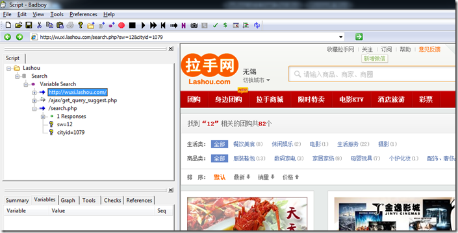Viewport: 458px width, 233px height.
Task: Play all with the double arrow
Action: tap(153, 25)
